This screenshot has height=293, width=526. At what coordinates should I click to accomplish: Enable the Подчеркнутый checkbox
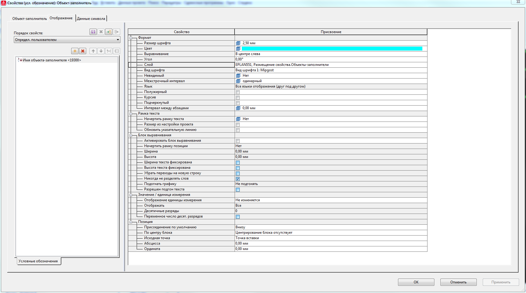click(x=238, y=103)
